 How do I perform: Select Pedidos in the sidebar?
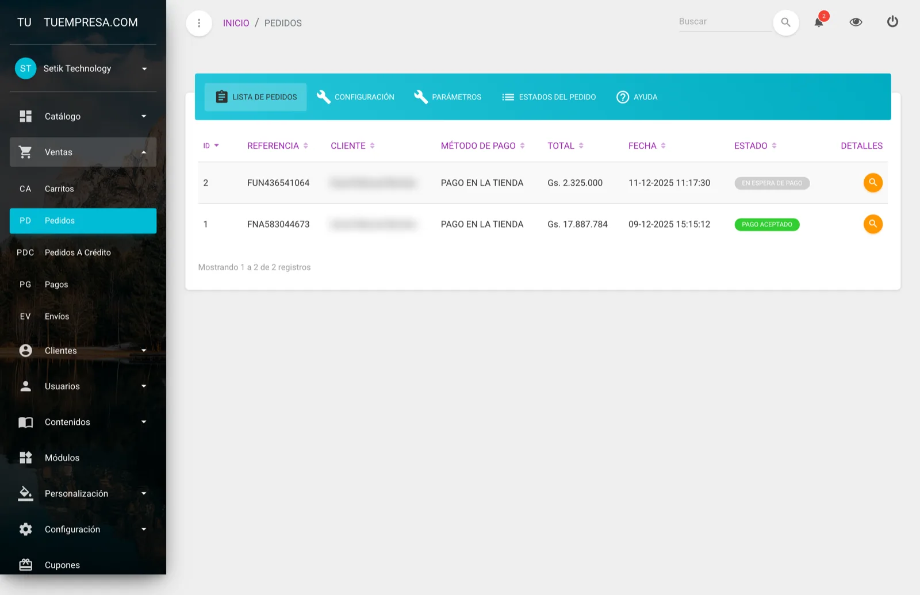click(83, 221)
